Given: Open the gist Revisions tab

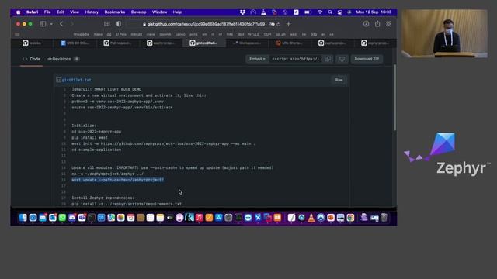Looking at the screenshot, I should 63,59.
